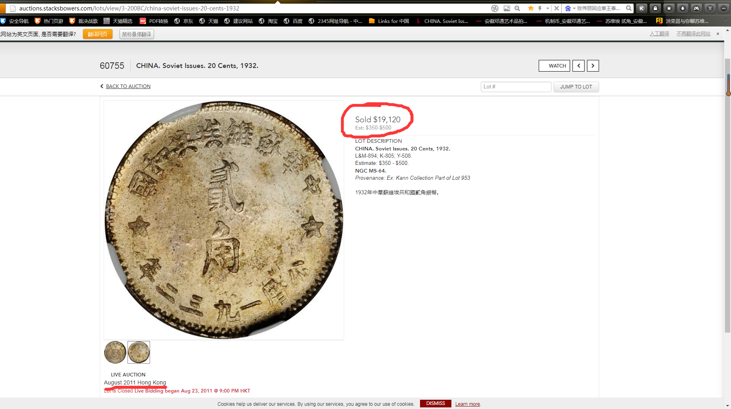Click the Lot # input field
Viewport: 731px width, 409px height.
516,86
